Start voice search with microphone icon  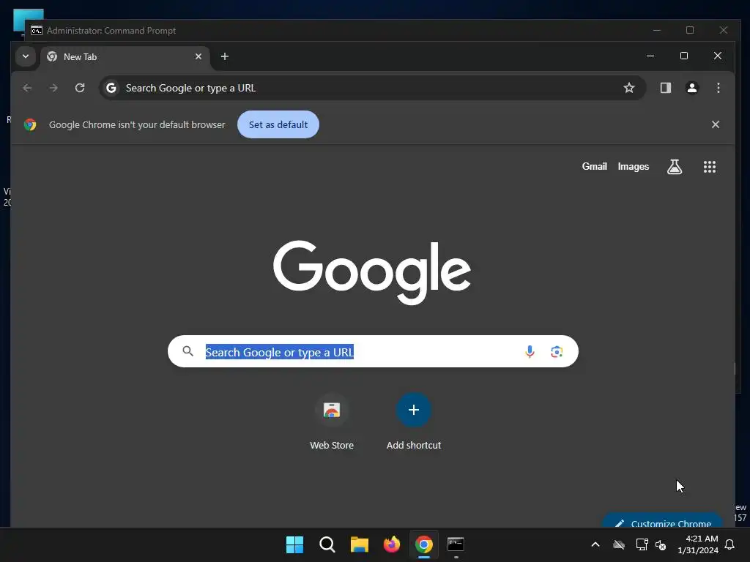tap(530, 352)
